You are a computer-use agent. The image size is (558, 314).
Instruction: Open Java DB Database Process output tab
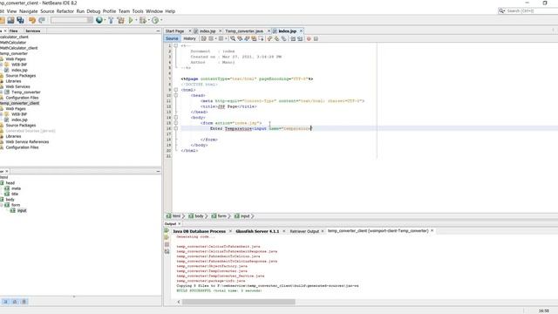(200, 231)
